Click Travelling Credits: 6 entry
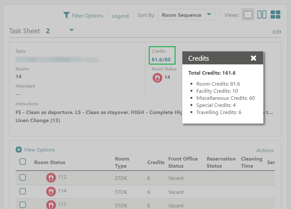Screen dimensions: 291x209 click(219, 112)
